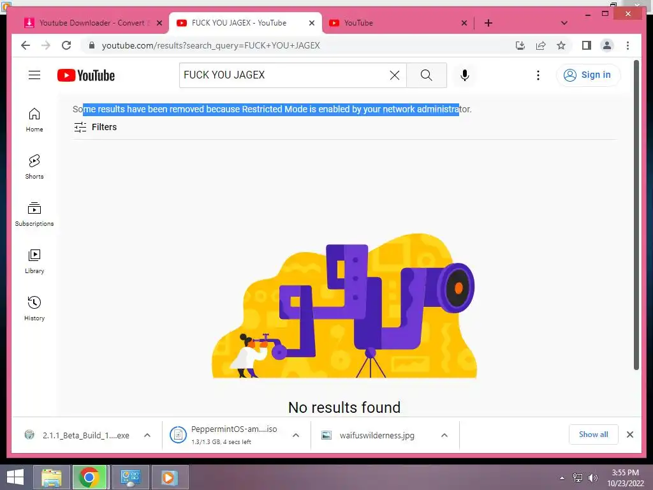The height and width of the screenshot is (490, 653).
Task: Expand options for PeppermintOS iso download
Action: pos(296,435)
